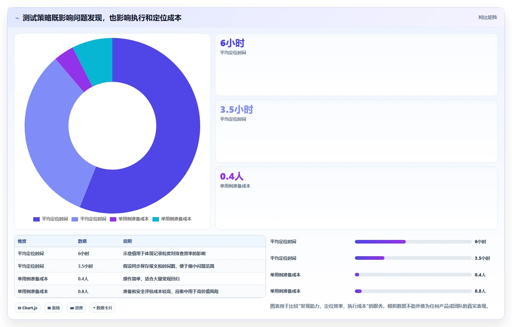
Task: Click the progress bar labeled 6小时
Action: click(413, 242)
